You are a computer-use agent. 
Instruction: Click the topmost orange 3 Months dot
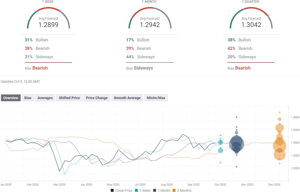coord(279,113)
